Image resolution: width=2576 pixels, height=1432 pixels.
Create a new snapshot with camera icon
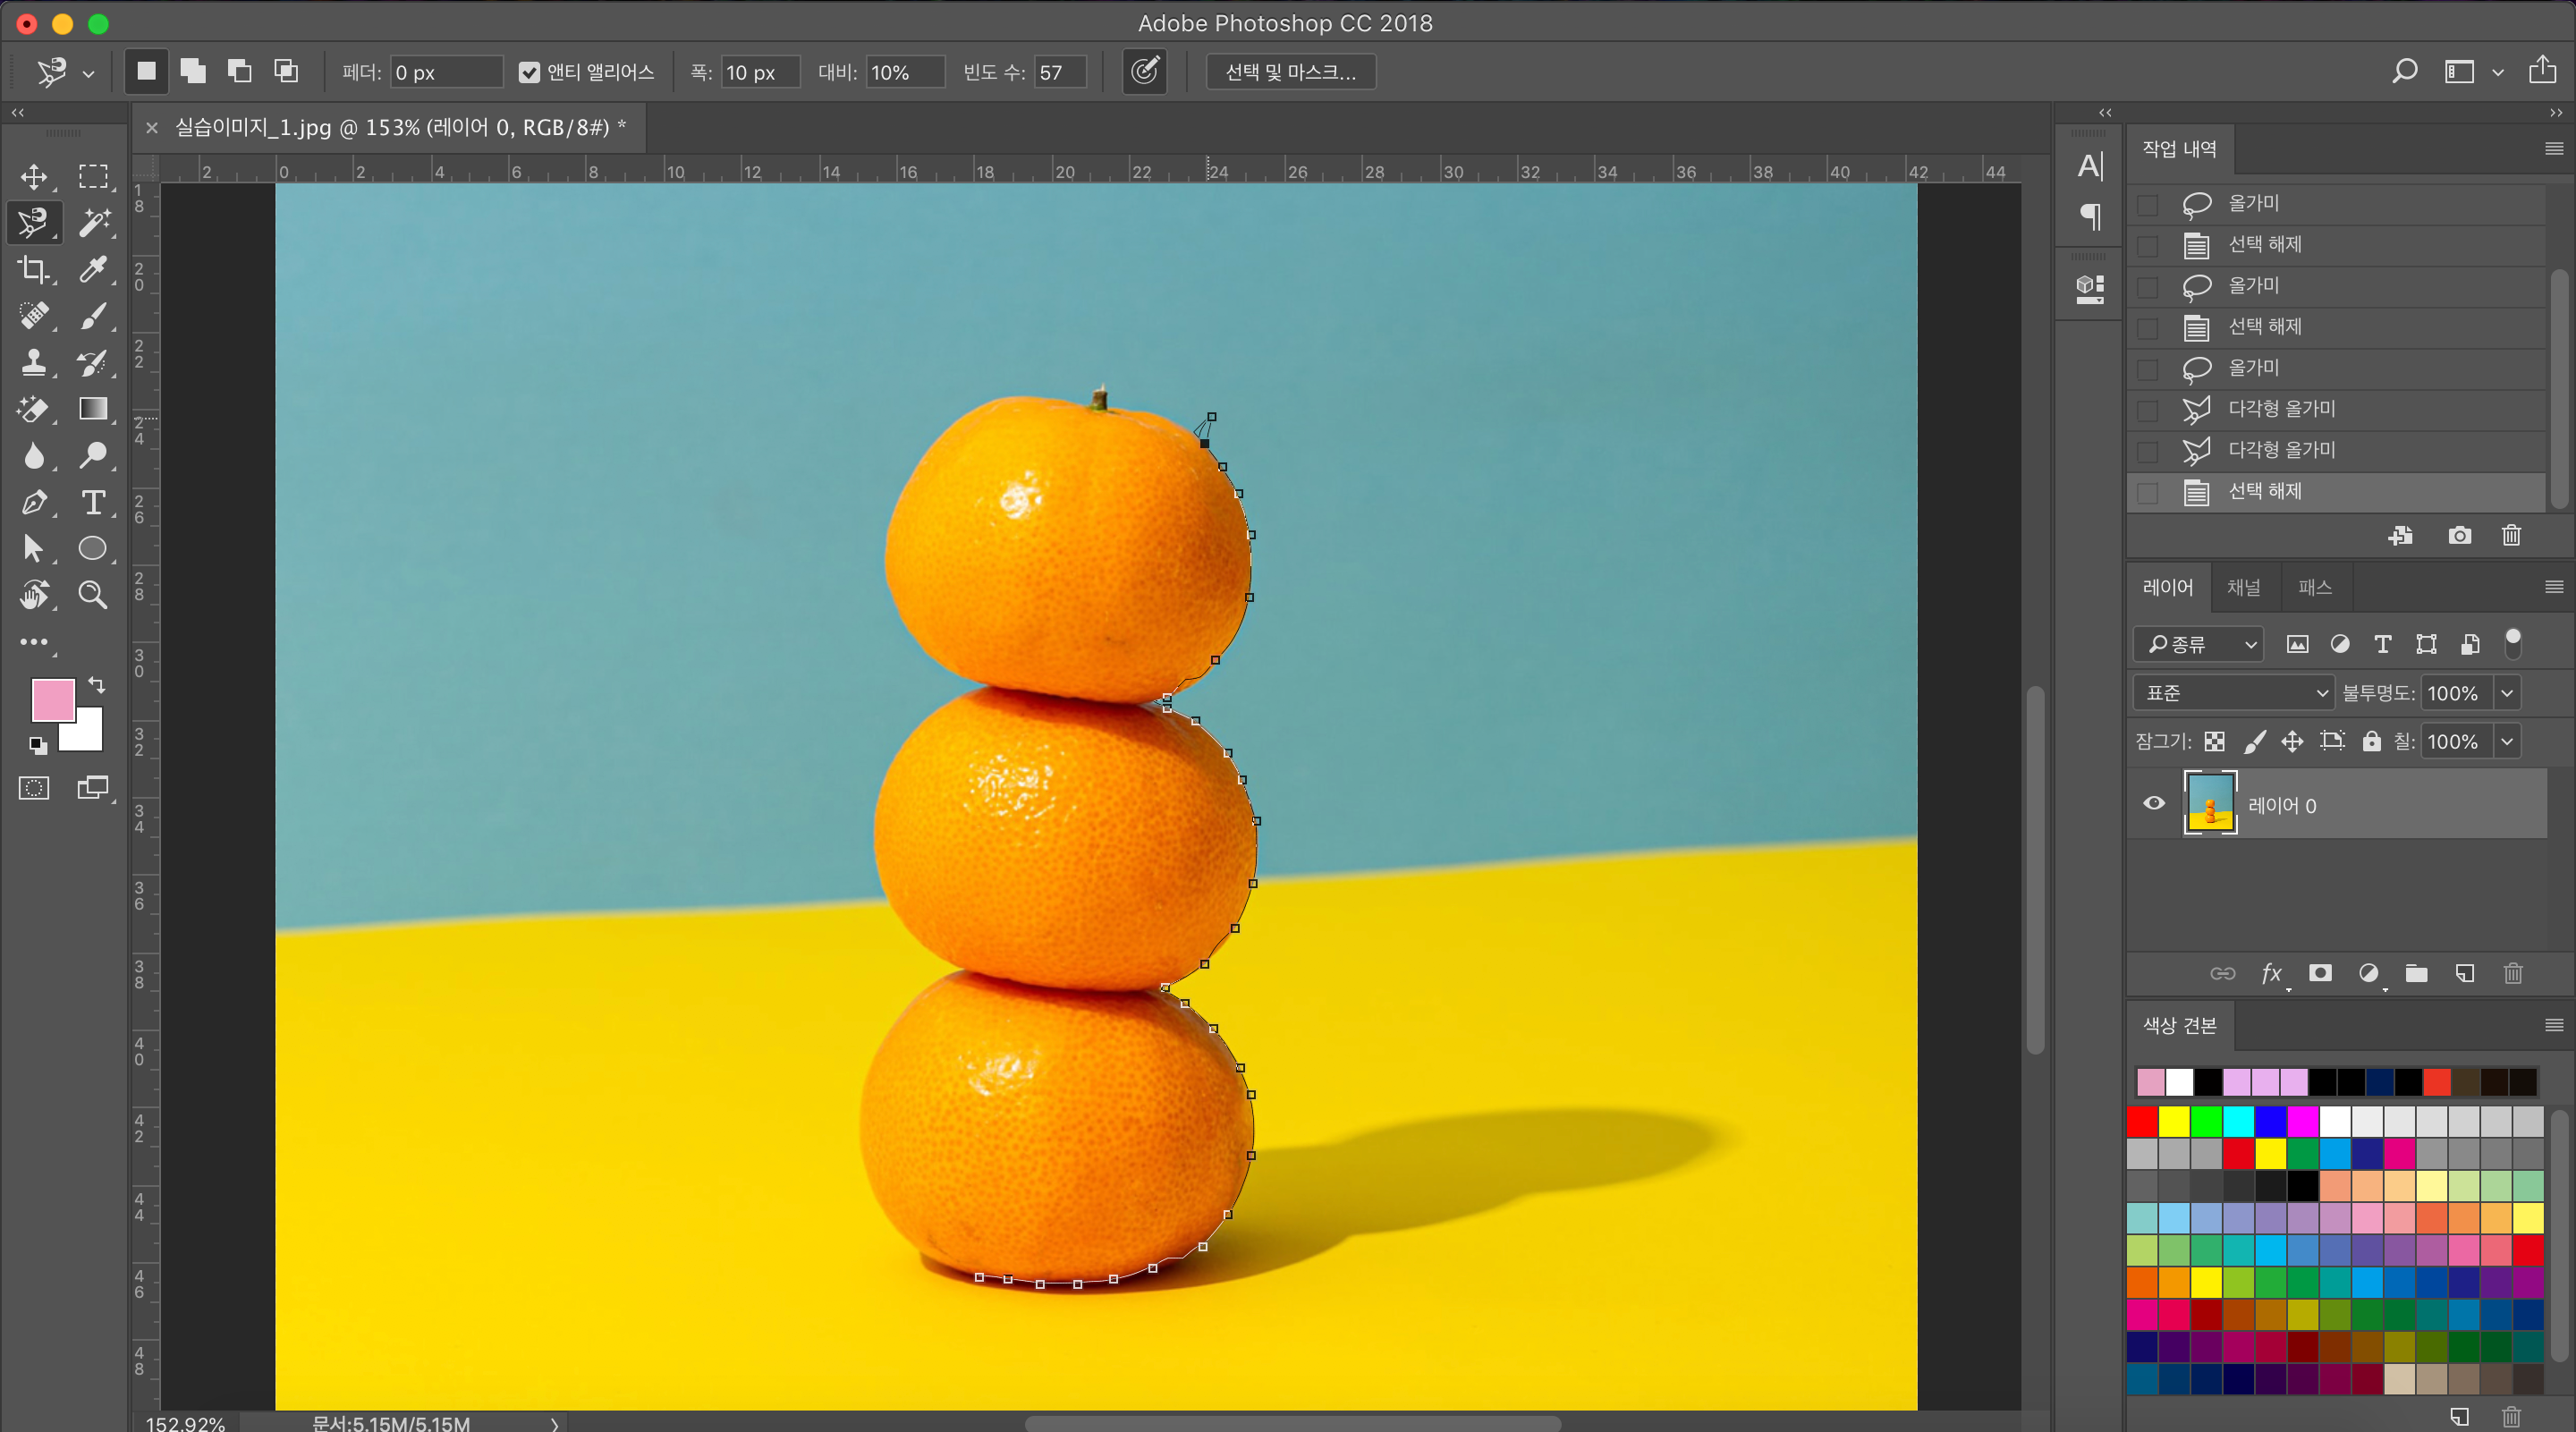click(x=2459, y=536)
